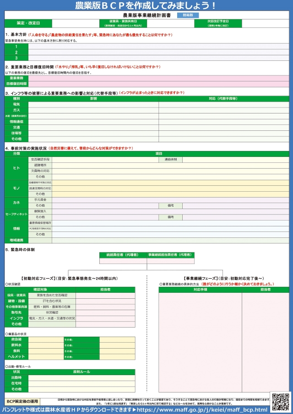
Task: Select the セーフティネット category cell
Action: tap(16, 215)
